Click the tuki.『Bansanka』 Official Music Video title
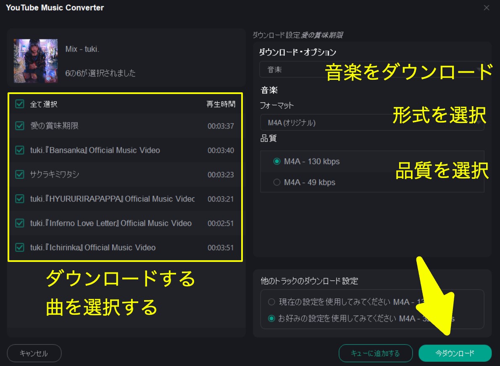This screenshot has width=500, height=366. (x=95, y=150)
